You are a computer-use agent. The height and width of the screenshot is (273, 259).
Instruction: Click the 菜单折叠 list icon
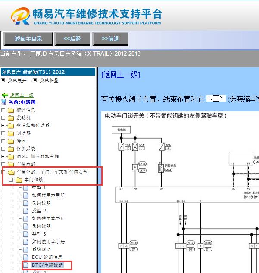point(34,81)
